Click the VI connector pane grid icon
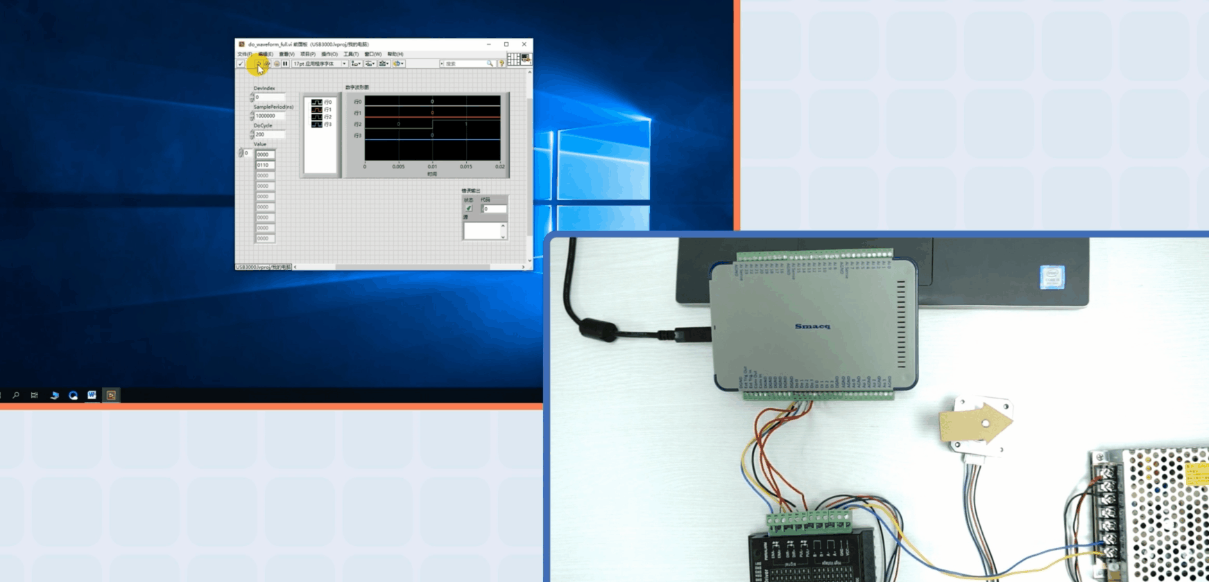The height and width of the screenshot is (582, 1209). point(513,60)
